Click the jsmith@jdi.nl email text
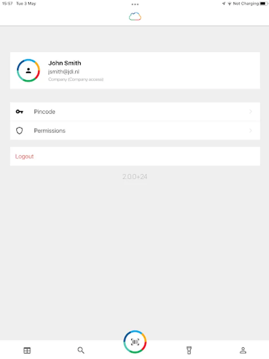The height and width of the screenshot is (359, 269). coord(64,72)
